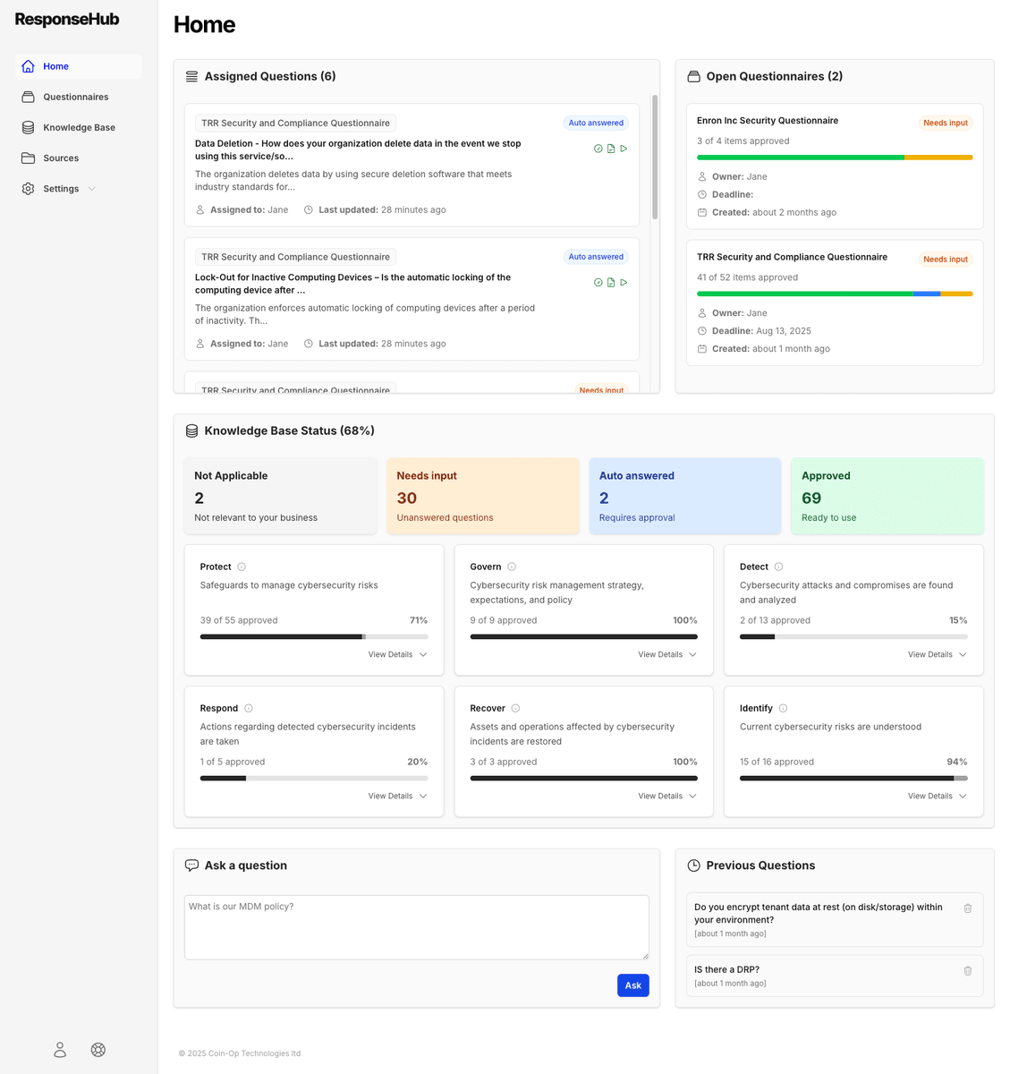Open the TRR Security and Compliance Questionnaire card
This screenshot has height=1074, width=1010.
pos(834,303)
